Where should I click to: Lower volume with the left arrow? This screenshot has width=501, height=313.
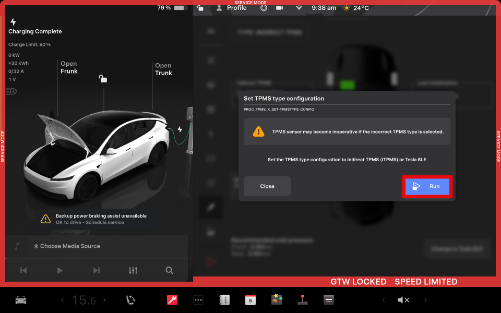pyautogui.click(x=384, y=300)
